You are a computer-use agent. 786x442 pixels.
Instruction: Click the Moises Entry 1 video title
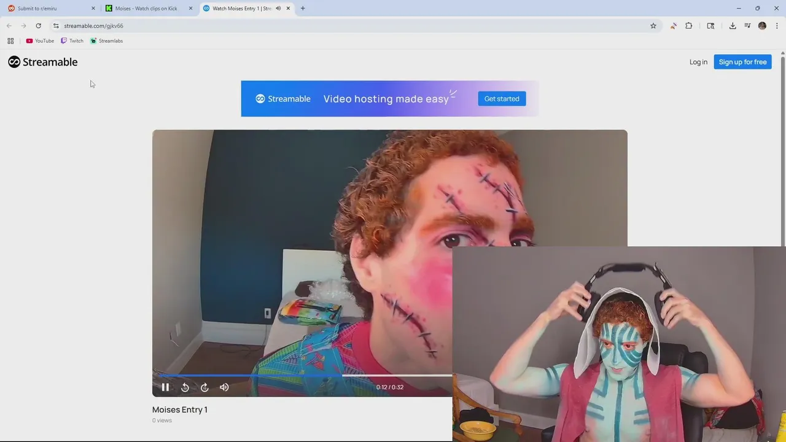pyautogui.click(x=180, y=409)
